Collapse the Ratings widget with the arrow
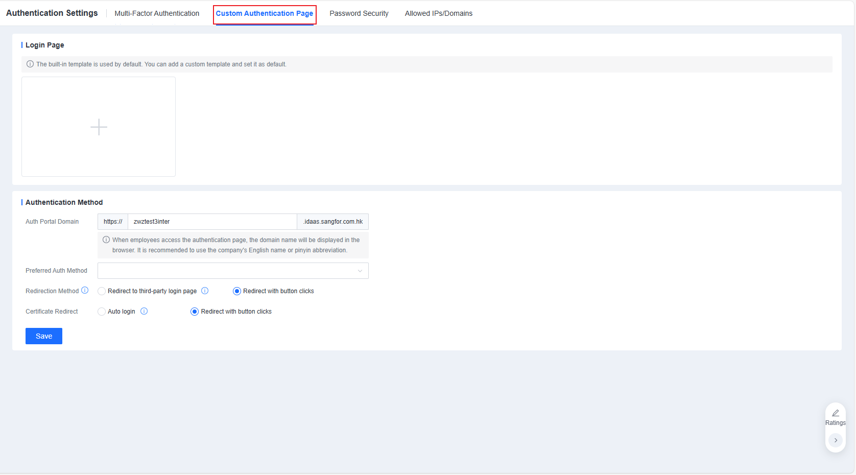This screenshot has height=475, width=856. [x=836, y=440]
